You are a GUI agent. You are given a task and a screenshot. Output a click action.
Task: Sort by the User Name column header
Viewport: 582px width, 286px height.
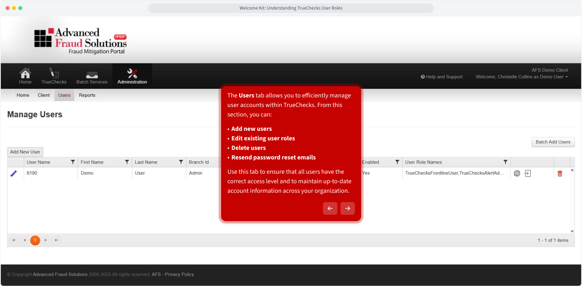pos(38,162)
